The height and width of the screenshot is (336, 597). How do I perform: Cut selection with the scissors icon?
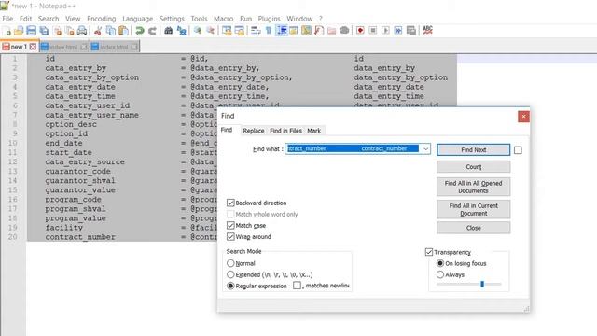pos(98,31)
